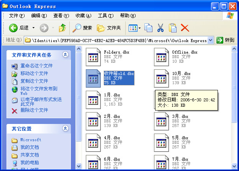The width and height of the screenshot is (239, 171).
Task: Open the 文件(F) menu
Action: 16,16
